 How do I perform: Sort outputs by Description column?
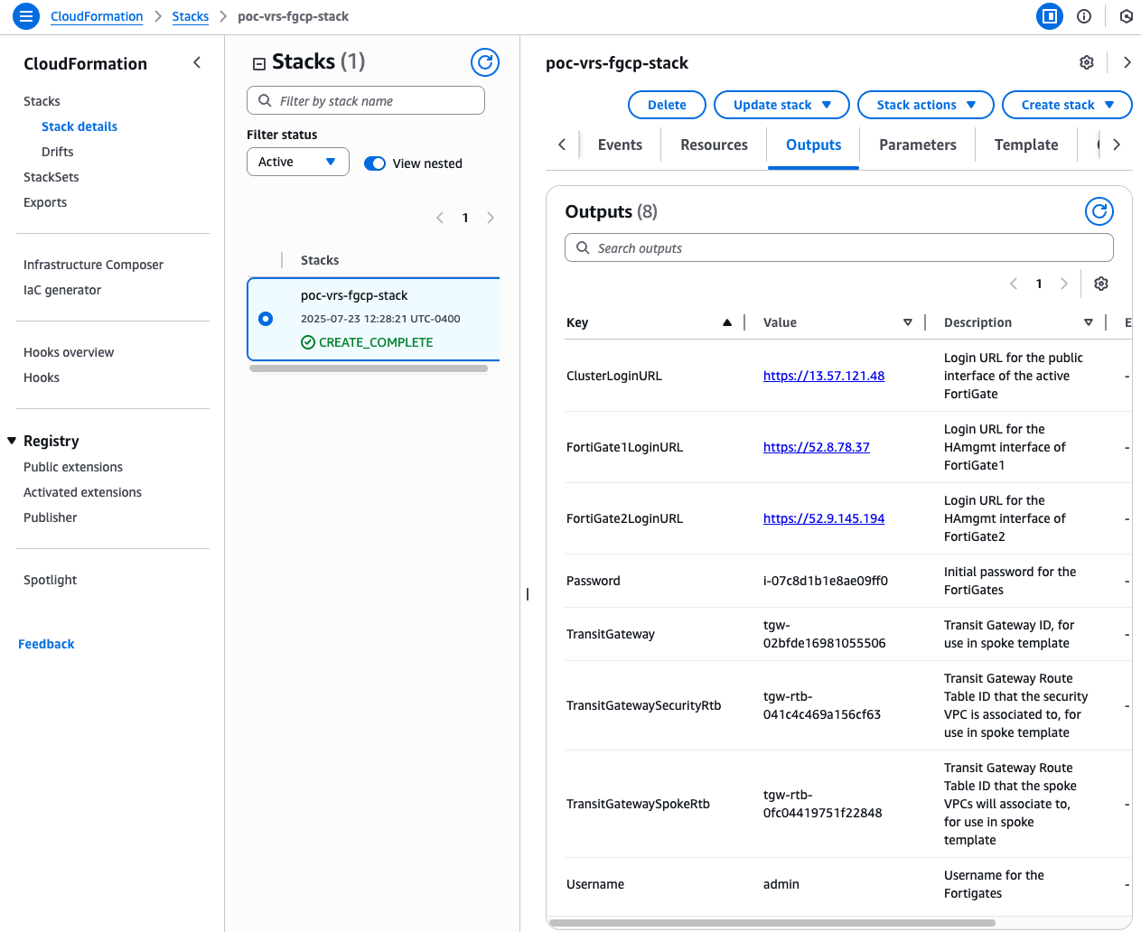pyautogui.click(x=1089, y=322)
